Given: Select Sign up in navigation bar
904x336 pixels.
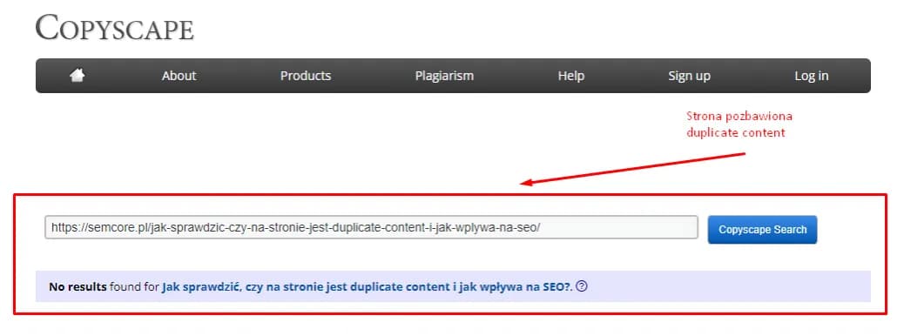Looking at the screenshot, I should (689, 76).
